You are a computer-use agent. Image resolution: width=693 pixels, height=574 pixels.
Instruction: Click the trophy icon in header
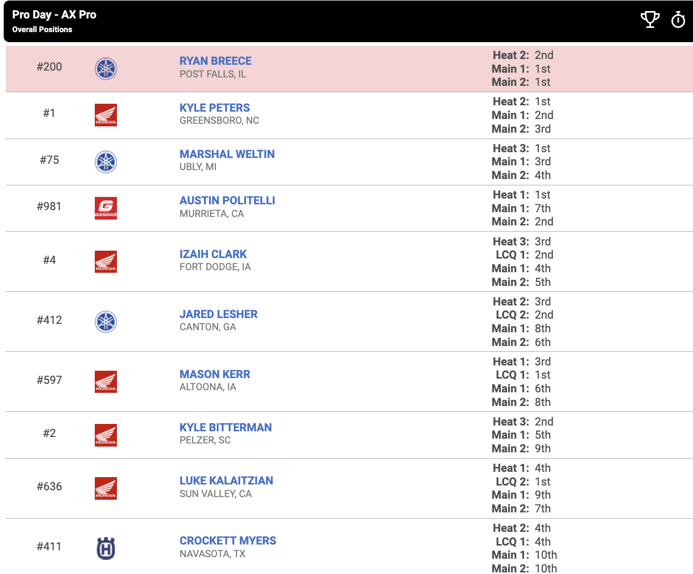[650, 19]
